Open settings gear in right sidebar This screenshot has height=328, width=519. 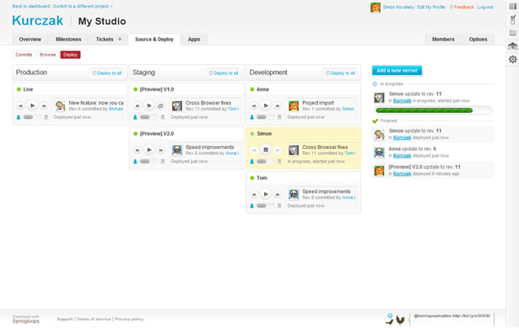(x=513, y=59)
